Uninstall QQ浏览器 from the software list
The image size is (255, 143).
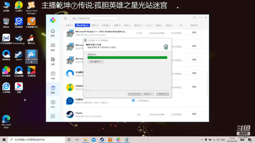click(194, 73)
